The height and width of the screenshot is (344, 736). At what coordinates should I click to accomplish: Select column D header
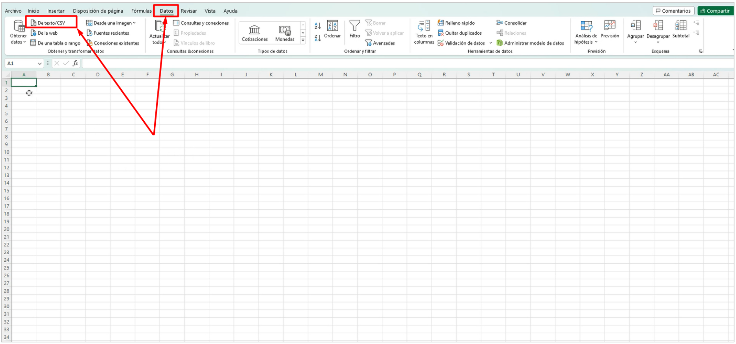(x=98, y=74)
